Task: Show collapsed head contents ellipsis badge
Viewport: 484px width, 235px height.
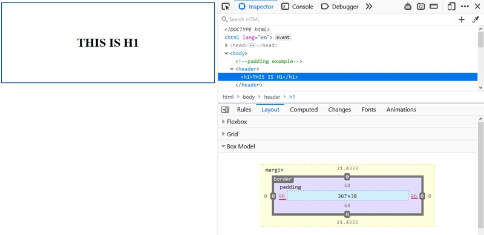Action: 252,45
